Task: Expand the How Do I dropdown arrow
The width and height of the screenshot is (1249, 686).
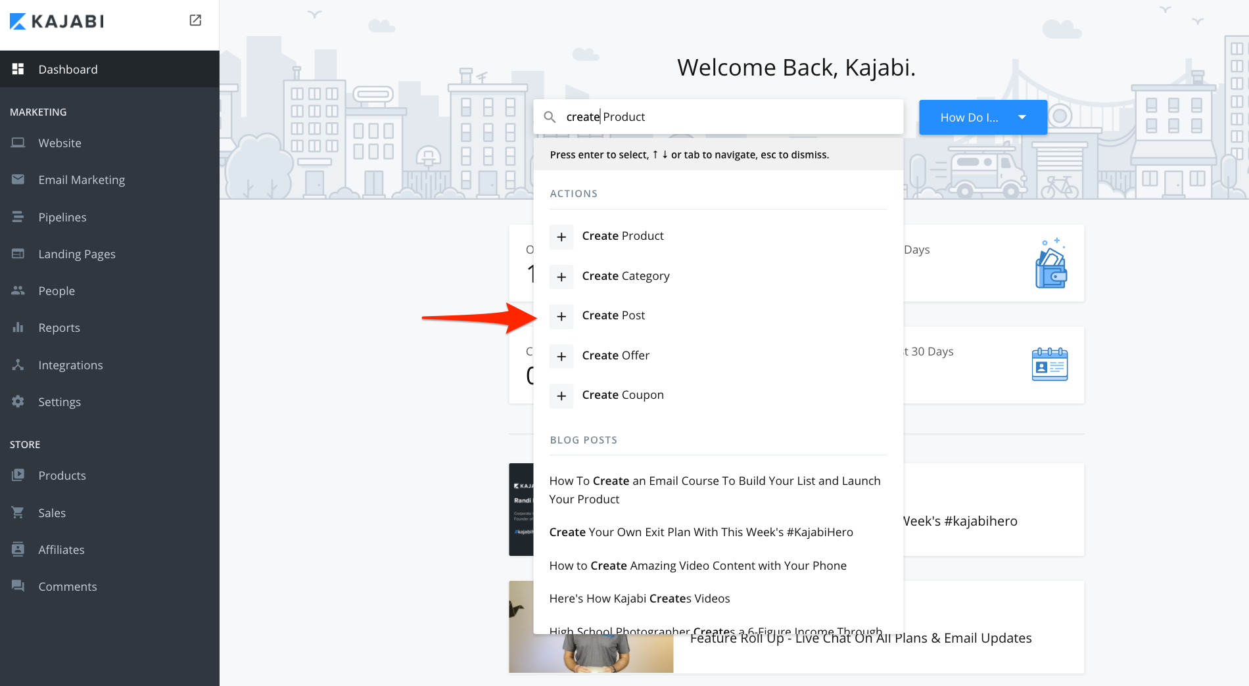Action: 1022,117
